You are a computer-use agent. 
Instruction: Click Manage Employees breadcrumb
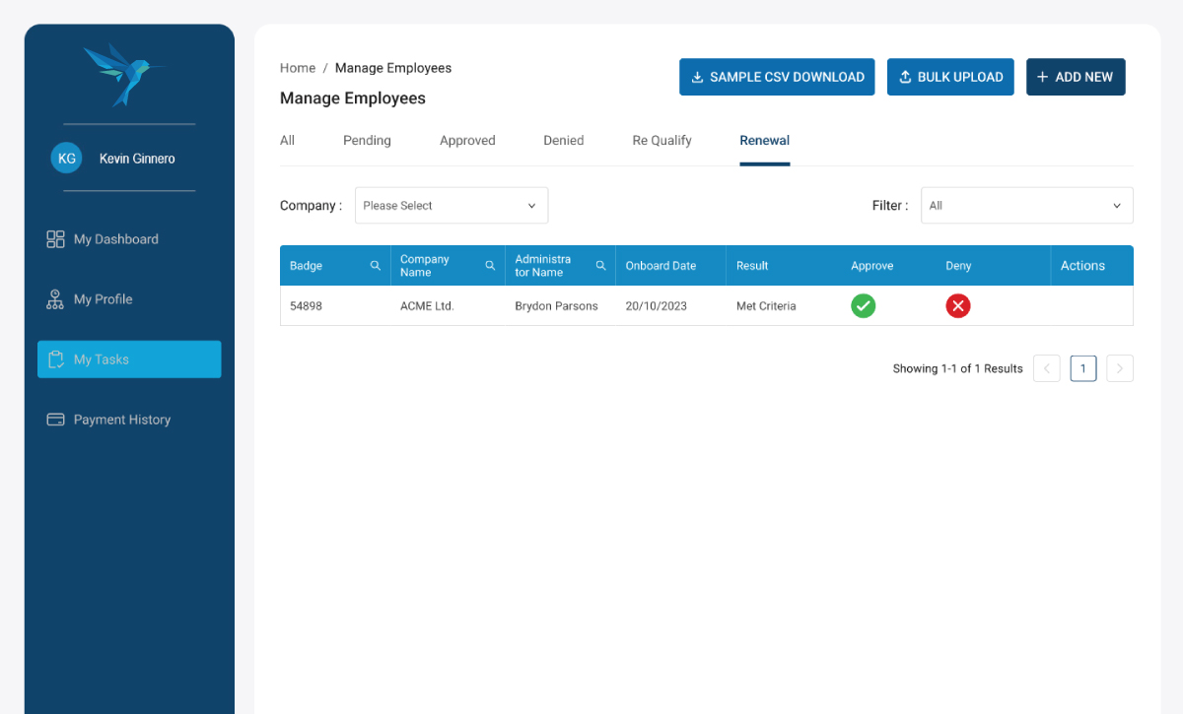[x=393, y=68]
